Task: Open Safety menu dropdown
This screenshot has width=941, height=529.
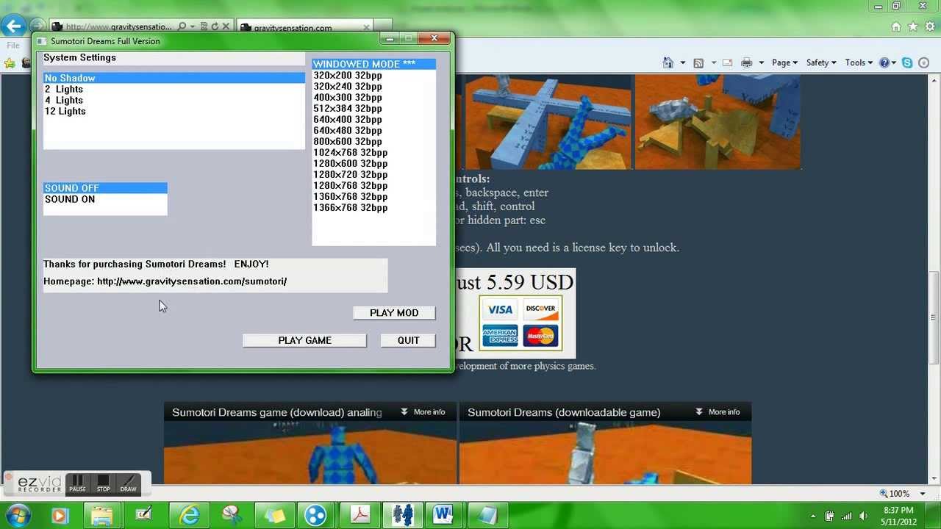Action: point(822,62)
